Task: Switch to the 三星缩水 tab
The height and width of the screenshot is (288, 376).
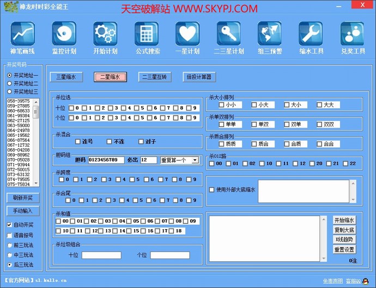Action: (x=66, y=77)
